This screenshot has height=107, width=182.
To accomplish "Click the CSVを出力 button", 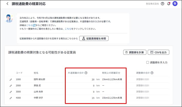I will pyautogui.click(x=158, y=52).
